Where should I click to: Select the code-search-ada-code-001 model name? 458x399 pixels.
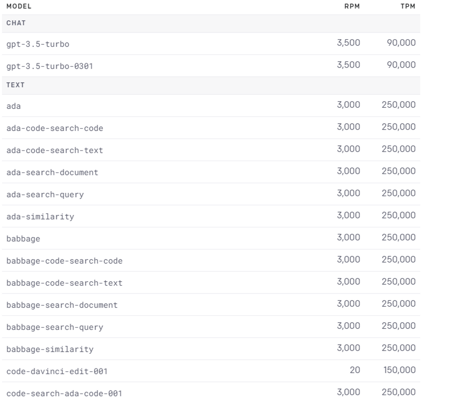pos(64,394)
